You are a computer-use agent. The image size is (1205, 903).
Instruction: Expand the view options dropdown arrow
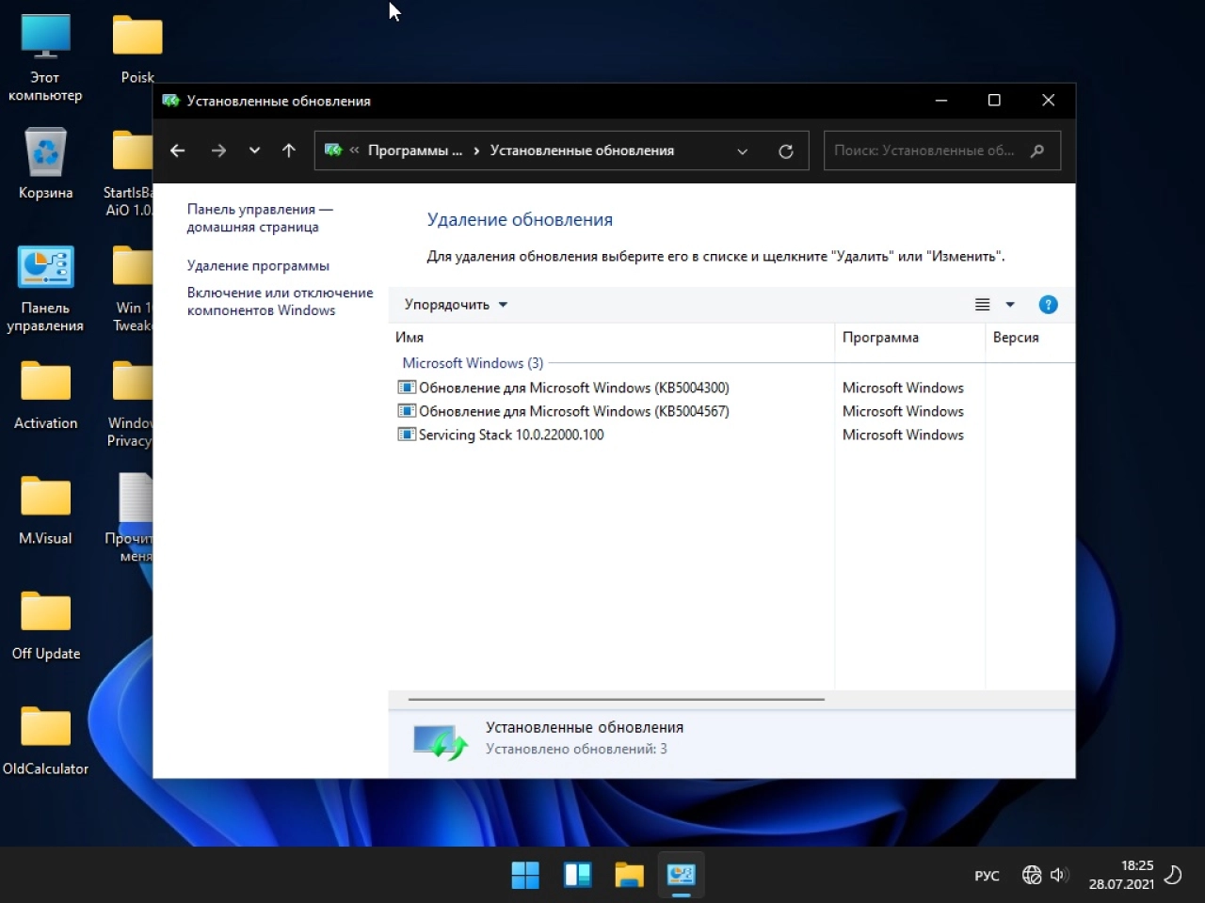[x=1010, y=305]
